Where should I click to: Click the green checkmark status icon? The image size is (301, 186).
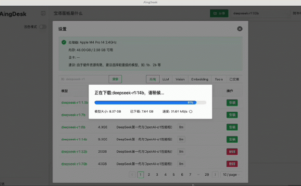[64, 42]
